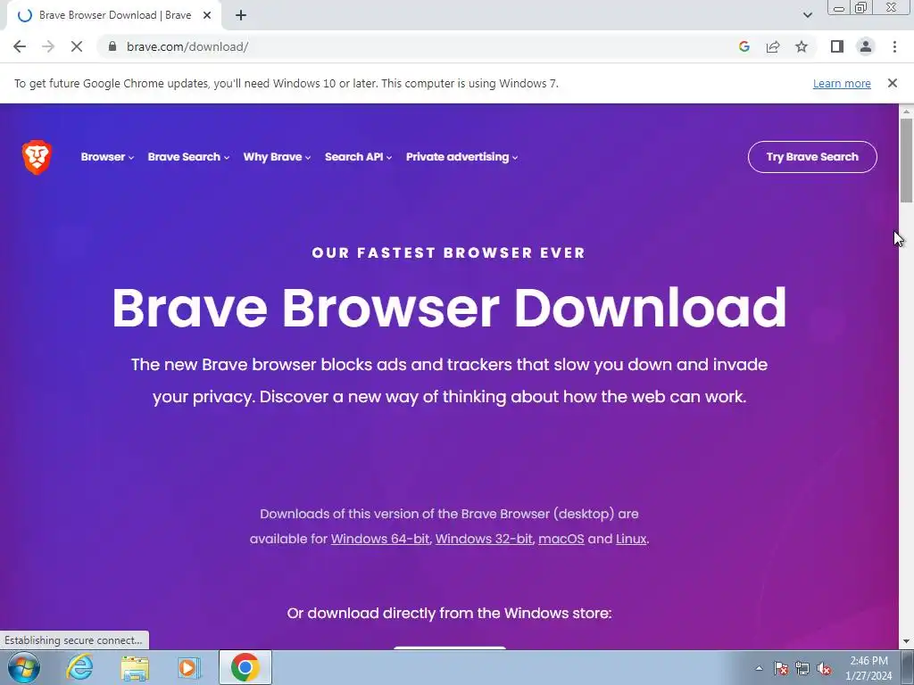Open Chrome's three-dot menu
The image size is (914, 685).
click(x=894, y=46)
